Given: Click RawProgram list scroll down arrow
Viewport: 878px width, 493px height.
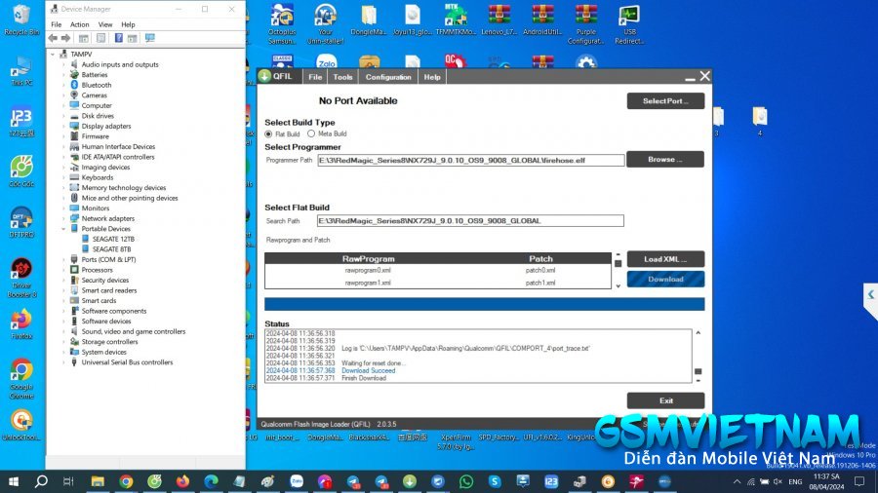Looking at the screenshot, I should pos(618,285).
